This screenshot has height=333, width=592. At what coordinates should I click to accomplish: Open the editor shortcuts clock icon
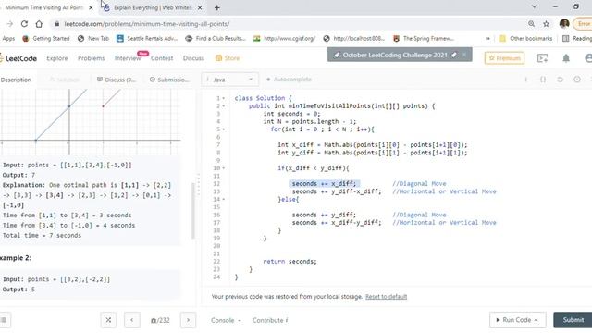pos(577,80)
